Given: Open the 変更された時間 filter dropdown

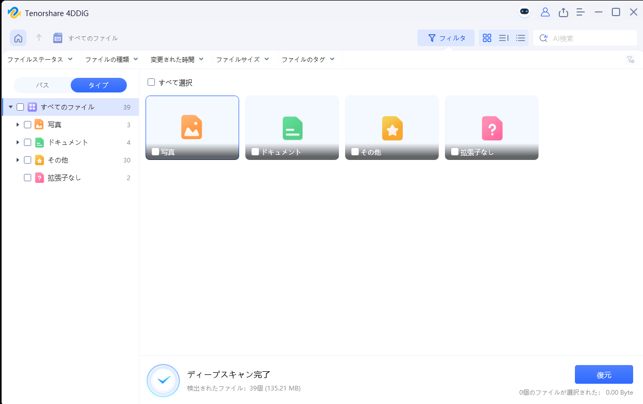Looking at the screenshot, I should tap(177, 60).
